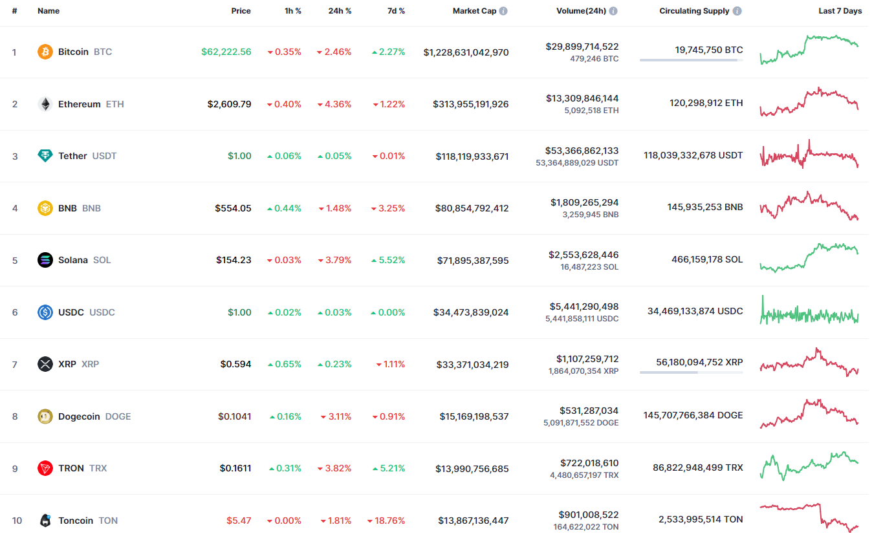Image resolution: width=872 pixels, height=538 pixels.
Task: Click the Market Cap info icon
Action: [503, 11]
